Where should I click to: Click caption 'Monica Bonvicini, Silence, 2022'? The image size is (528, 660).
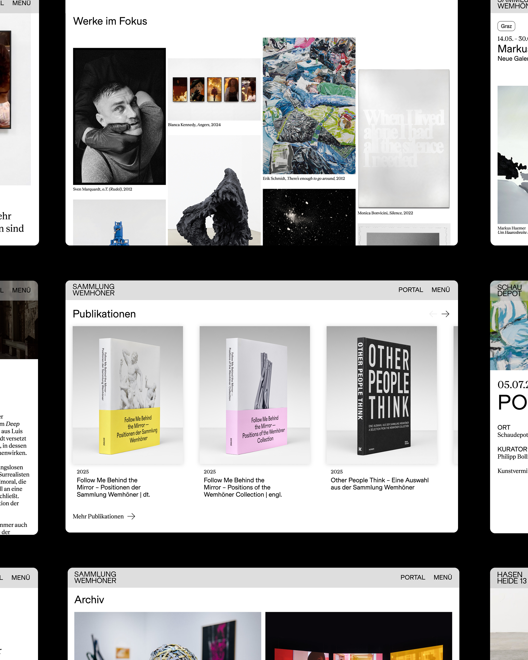tap(385, 213)
